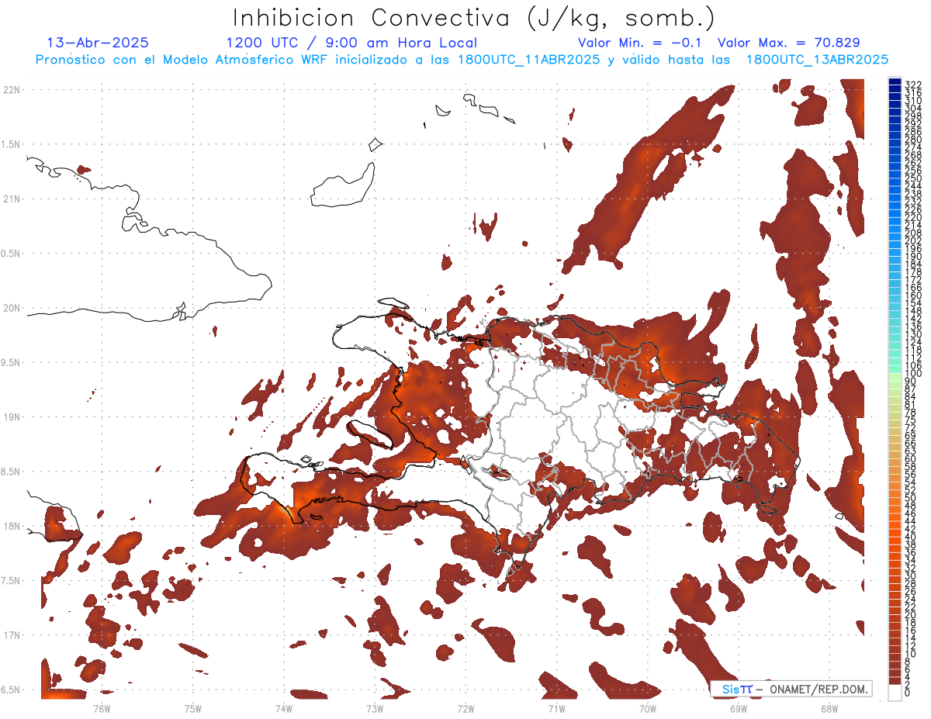Viewport: 931px width, 719px height.
Task: Select the date text '13-Abr-2025'
Action: (x=97, y=43)
